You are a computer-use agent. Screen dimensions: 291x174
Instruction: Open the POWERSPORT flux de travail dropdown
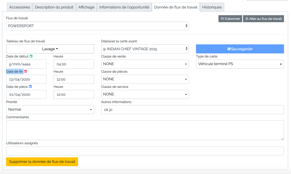click(x=97, y=26)
